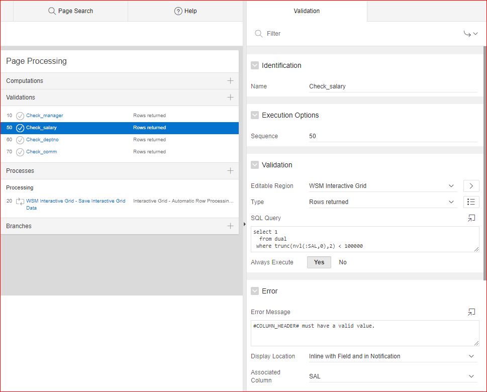
Task: Select the Check_manager validation
Action: (x=45, y=116)
